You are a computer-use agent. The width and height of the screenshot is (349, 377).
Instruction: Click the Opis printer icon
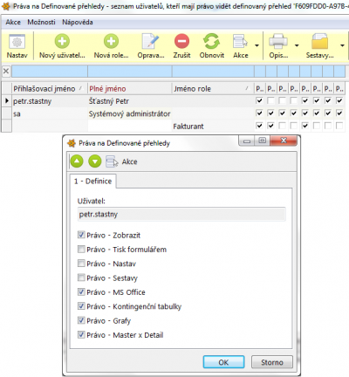278,41
